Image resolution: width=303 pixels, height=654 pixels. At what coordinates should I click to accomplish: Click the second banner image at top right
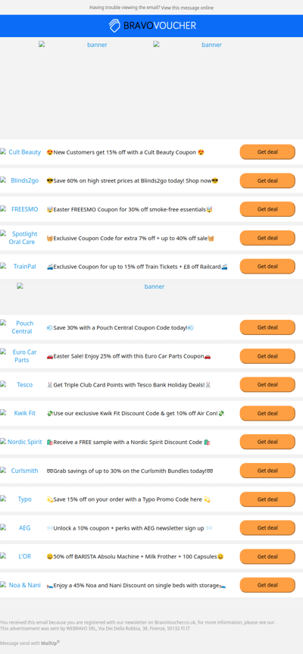(187, 45)
